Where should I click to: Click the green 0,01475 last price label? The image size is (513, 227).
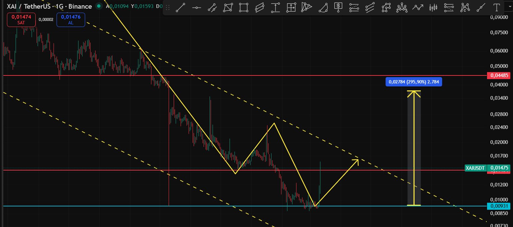pos(498,168)
